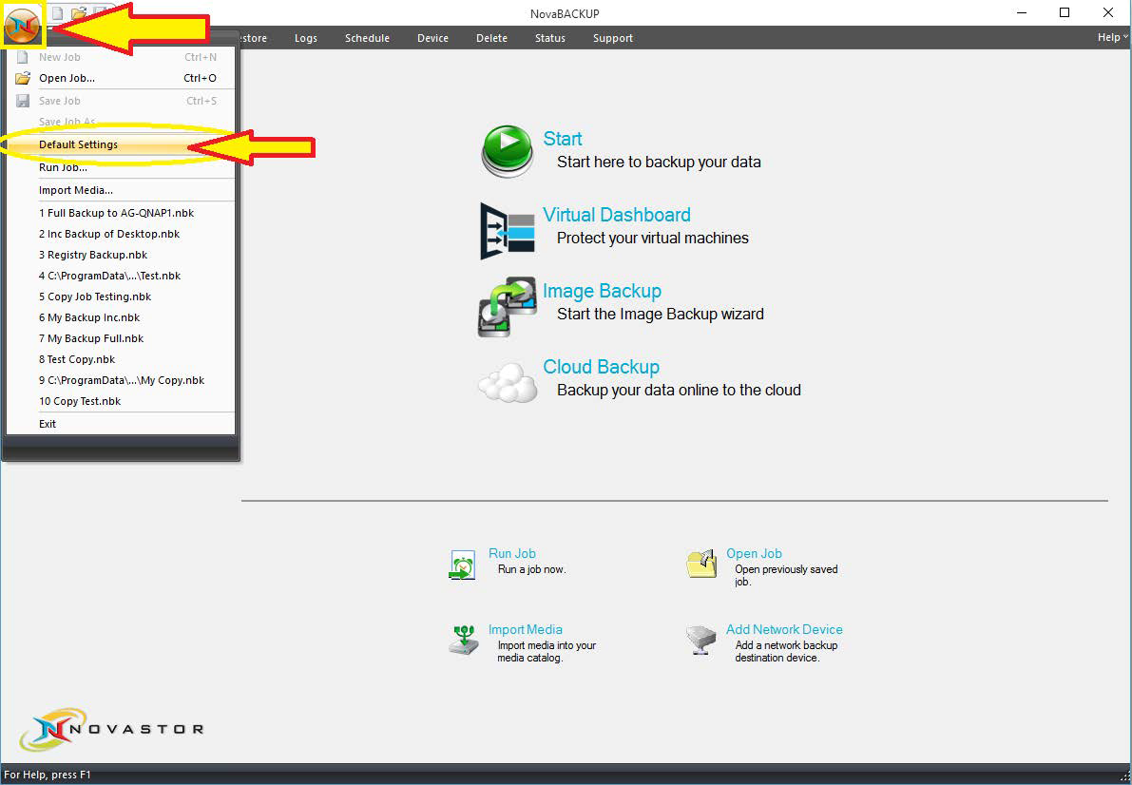1132x785 pixels.
Task: Open recent file 6 My Backup Inc.nbk
Action: click(x=121, y=317)
